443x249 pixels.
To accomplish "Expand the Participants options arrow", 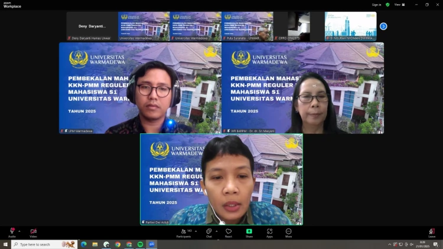I will tap(196, 231).
